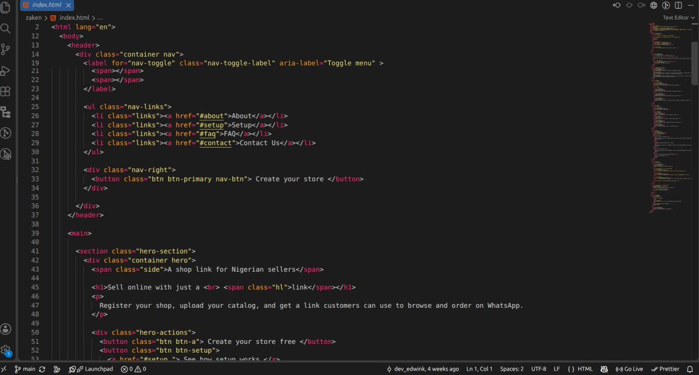Open the notifications bell in status bar

coord(690,369)
